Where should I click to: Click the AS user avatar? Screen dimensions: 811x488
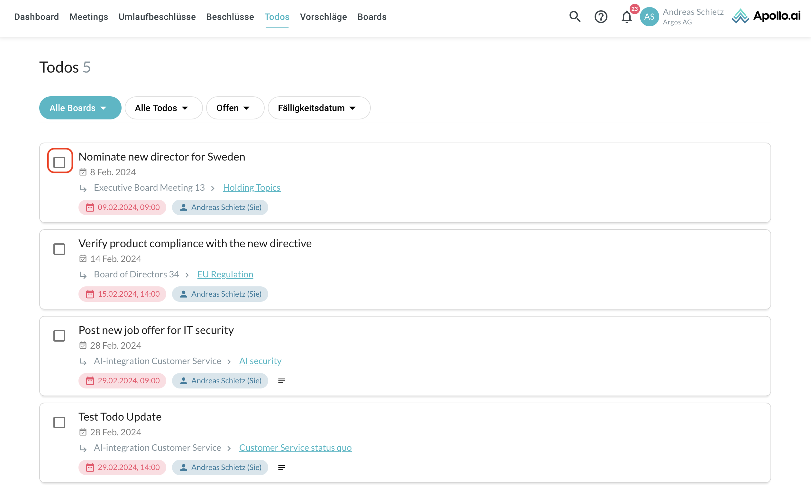pyautogui.click(x=649, y=16)
